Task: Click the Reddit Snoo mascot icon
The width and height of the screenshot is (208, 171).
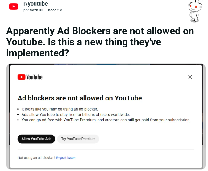Action: tap(195, 11)
